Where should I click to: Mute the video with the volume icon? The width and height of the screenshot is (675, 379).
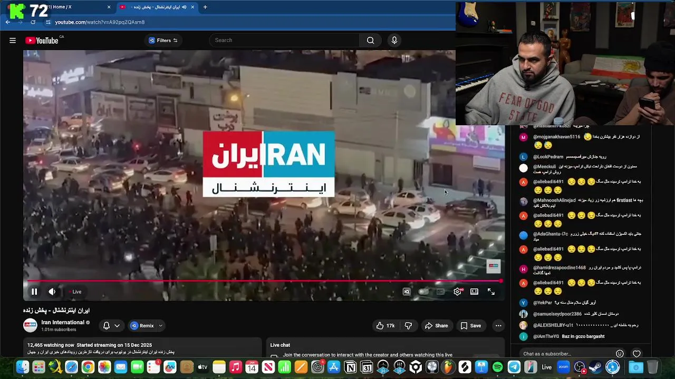click(52, 292)
